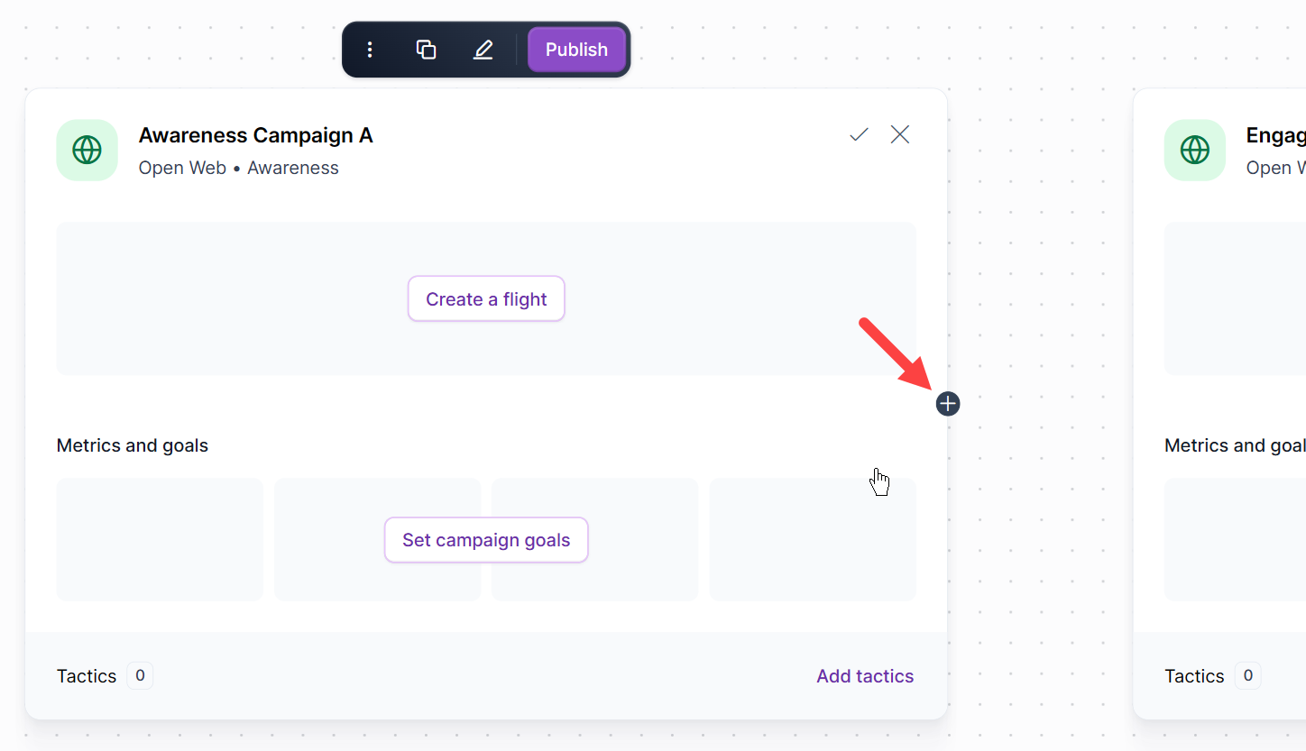Select the last metrics placeholder tile
The width and height of the screenshot is (1306, 751).
813,539
